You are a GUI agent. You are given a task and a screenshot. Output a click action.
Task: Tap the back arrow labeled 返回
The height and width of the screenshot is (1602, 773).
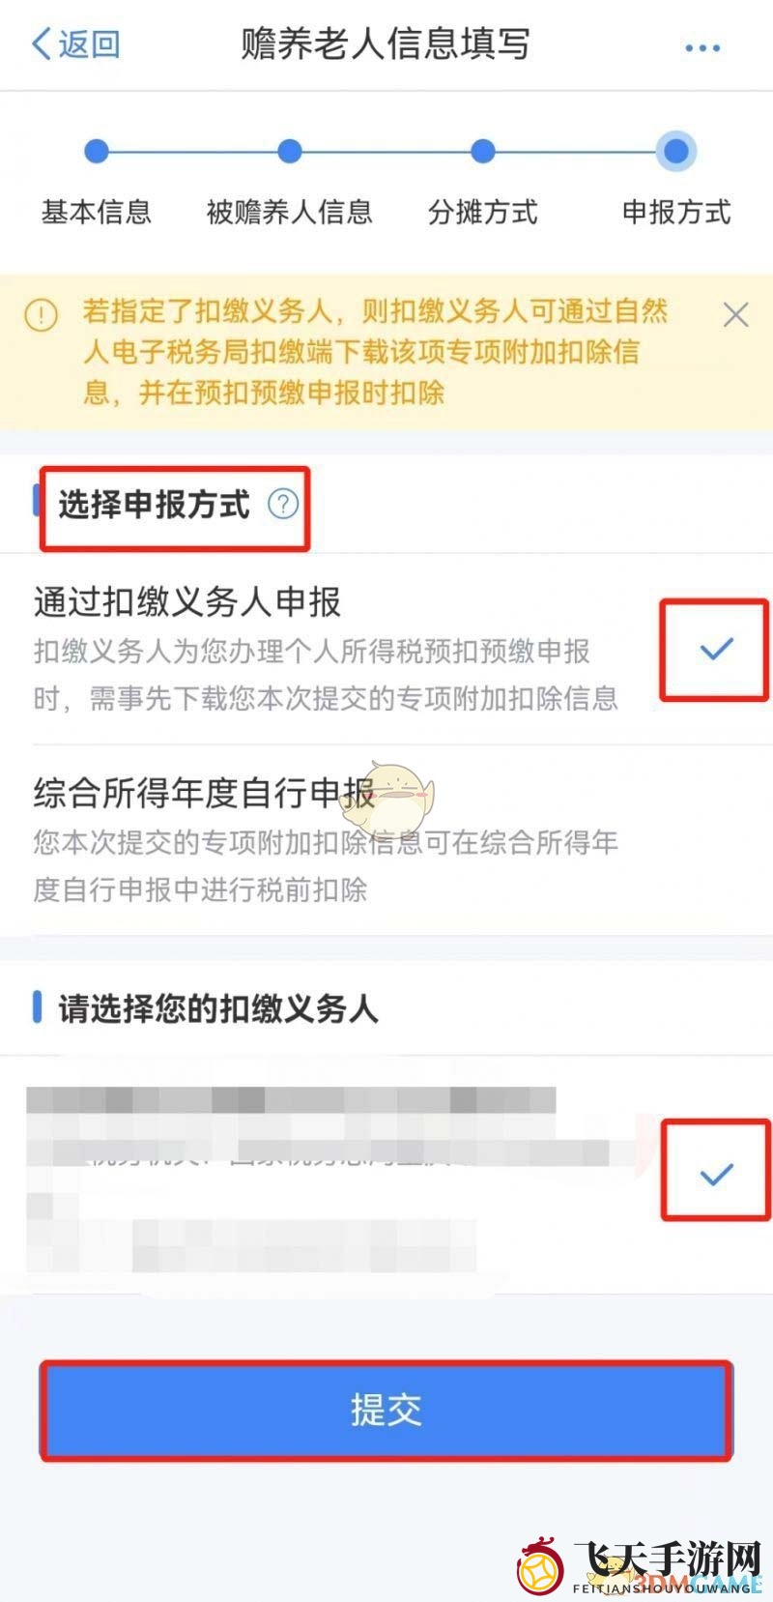pos(75,44)
